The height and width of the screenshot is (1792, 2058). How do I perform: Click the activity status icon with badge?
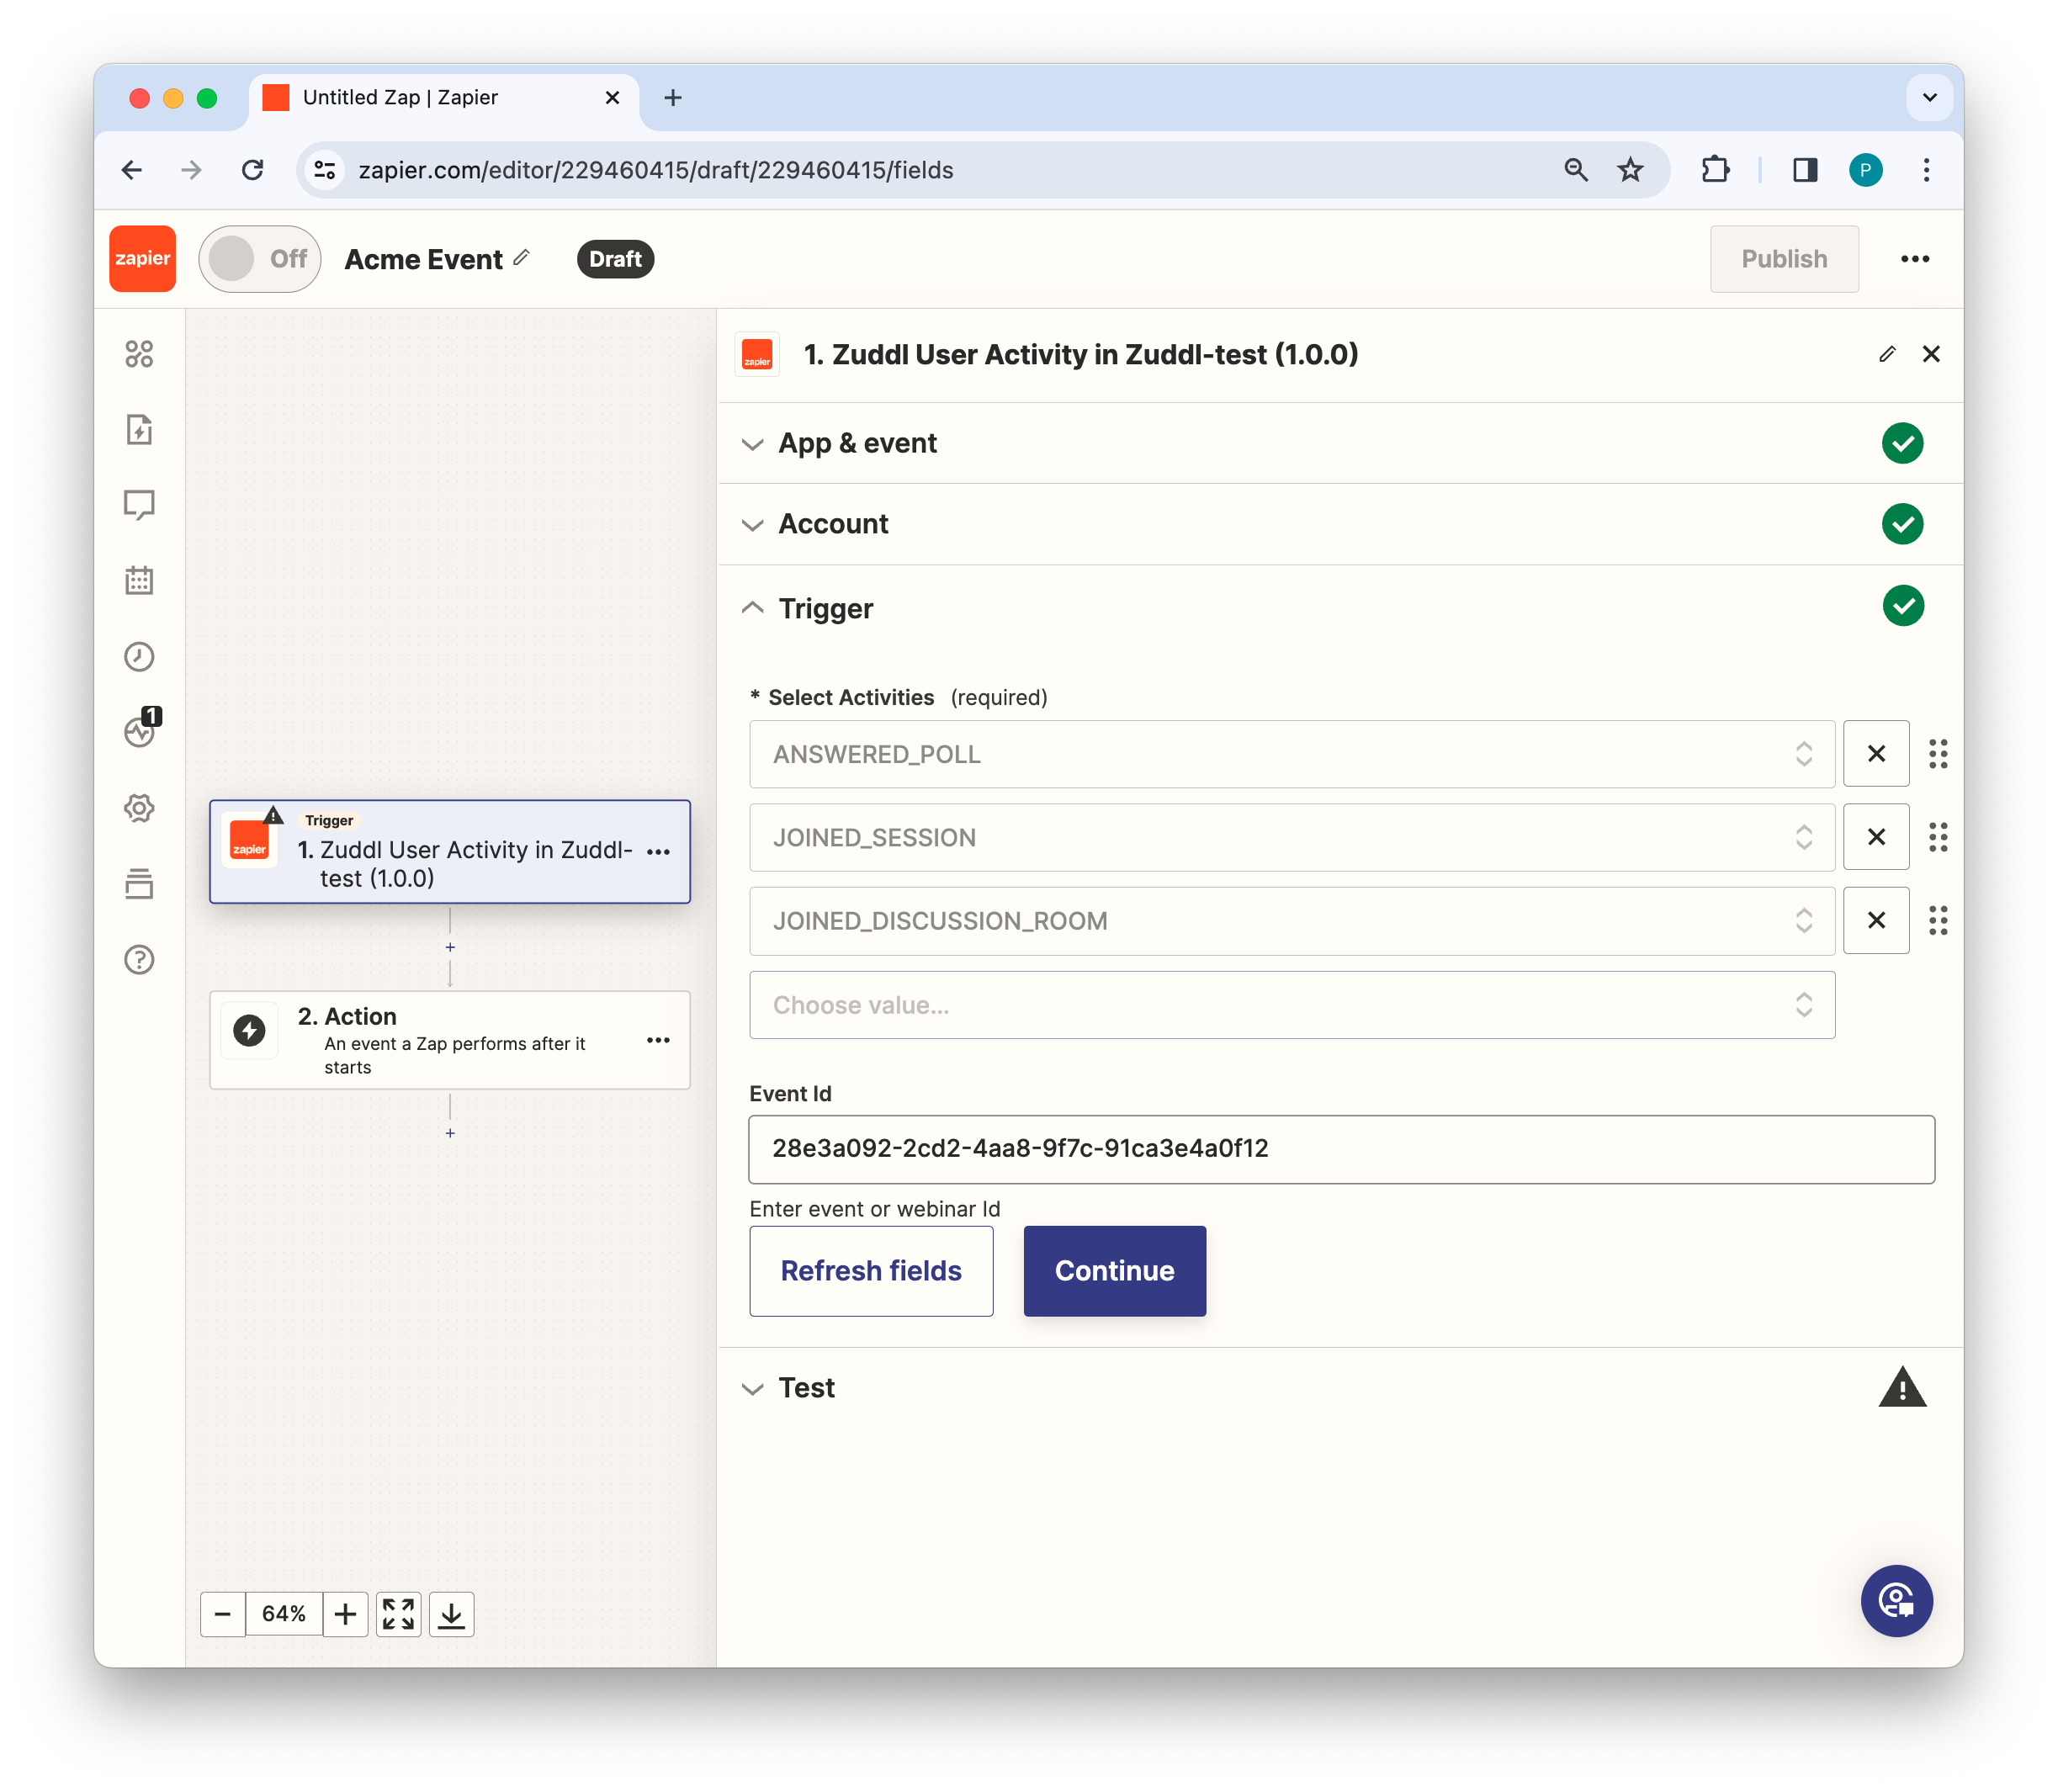click(x=140, y=732)
